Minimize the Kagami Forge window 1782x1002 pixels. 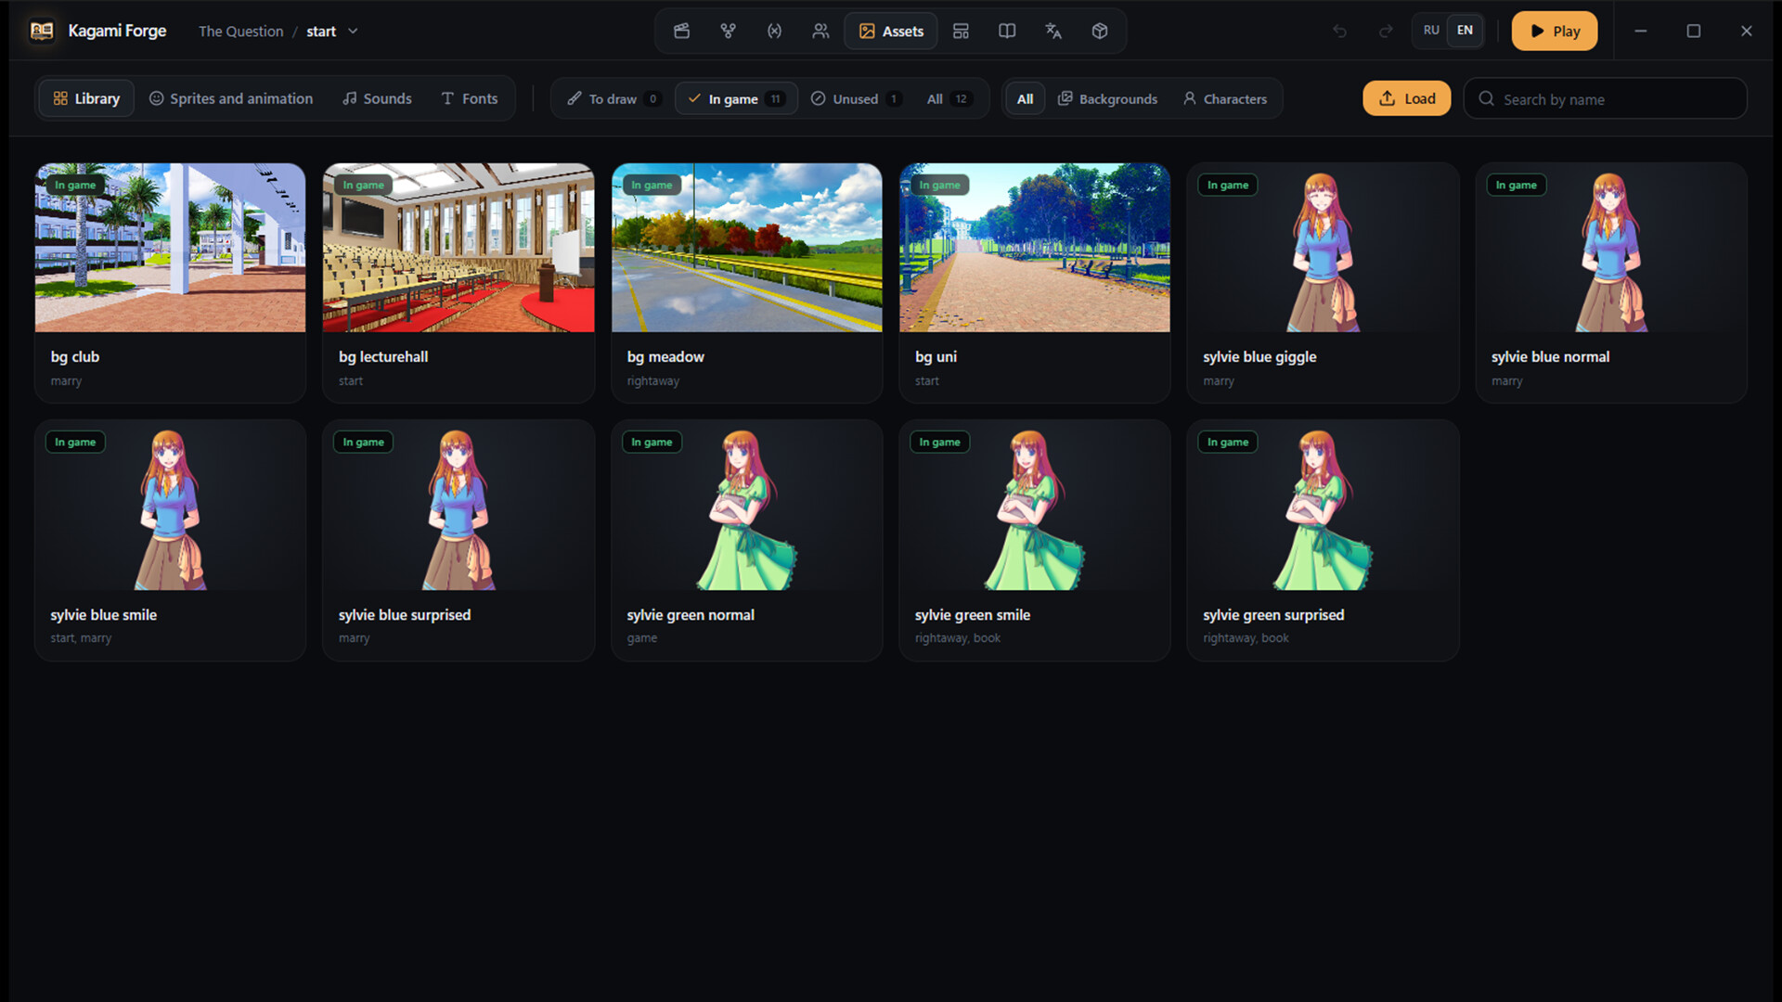click(x=1640, y=31)
